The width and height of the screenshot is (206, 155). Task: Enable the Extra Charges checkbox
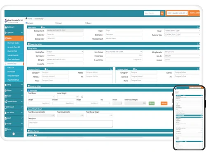tap(29, 131)
